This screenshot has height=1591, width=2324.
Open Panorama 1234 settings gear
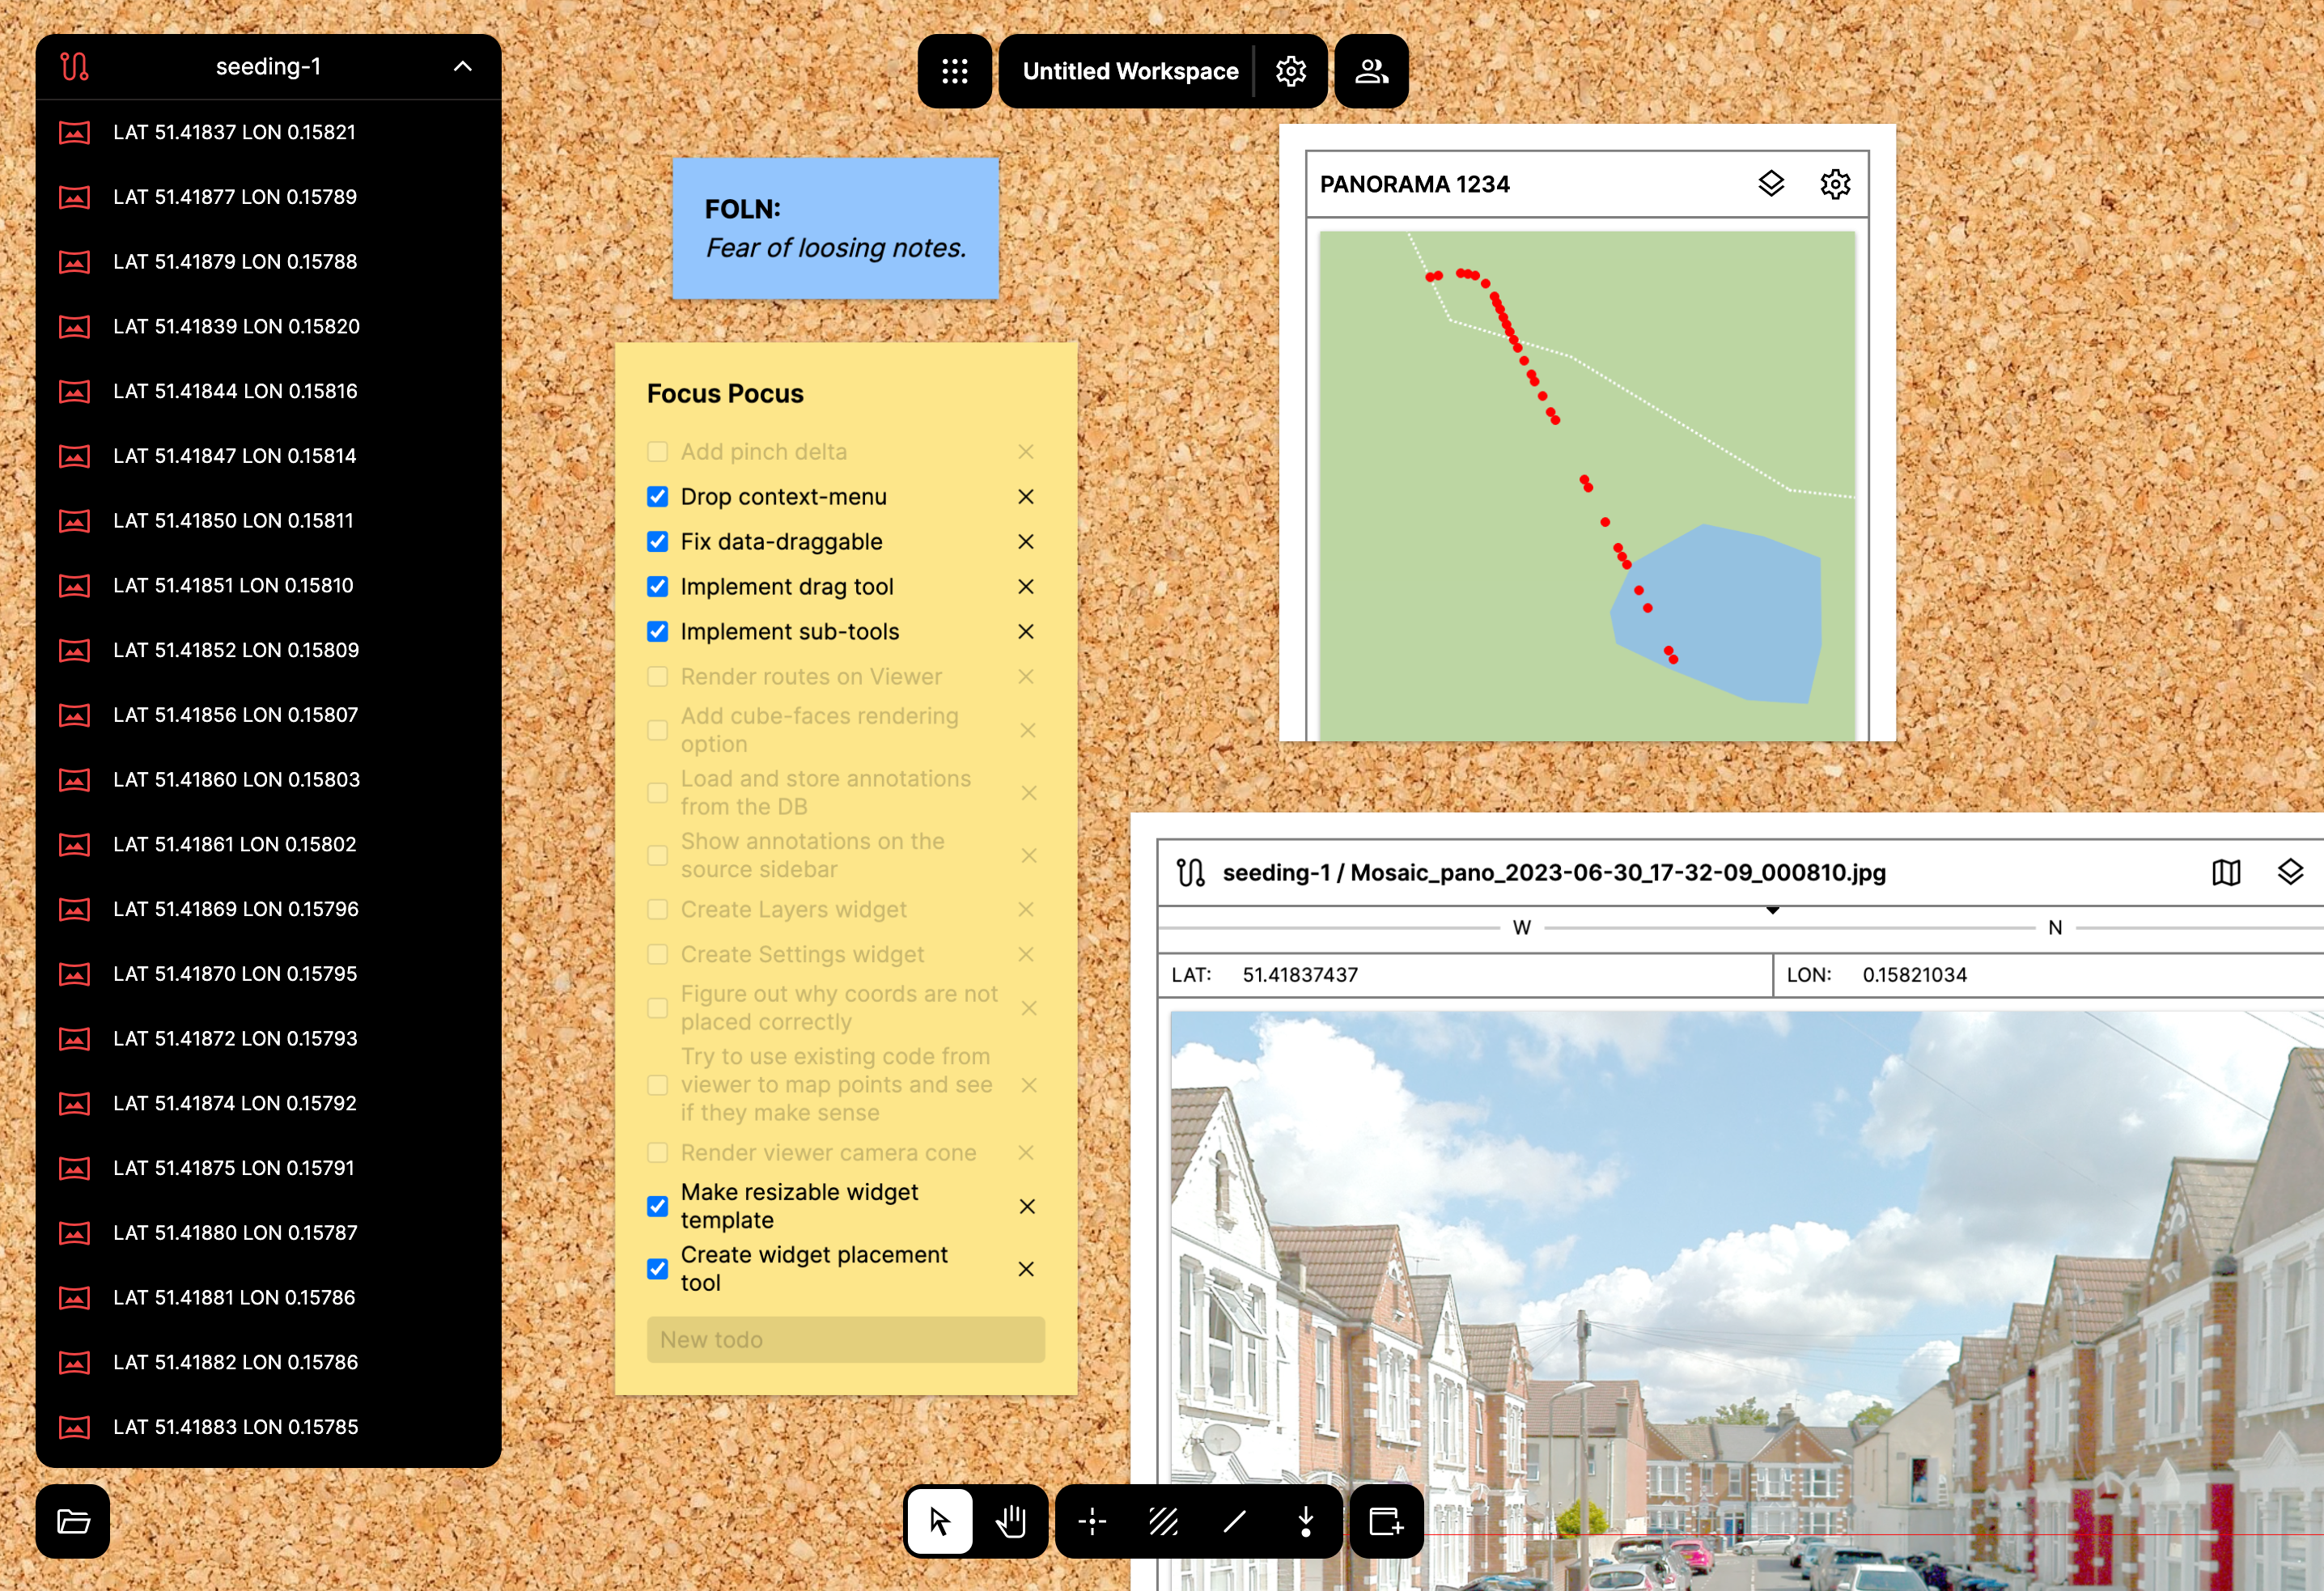coord(1835,184)
